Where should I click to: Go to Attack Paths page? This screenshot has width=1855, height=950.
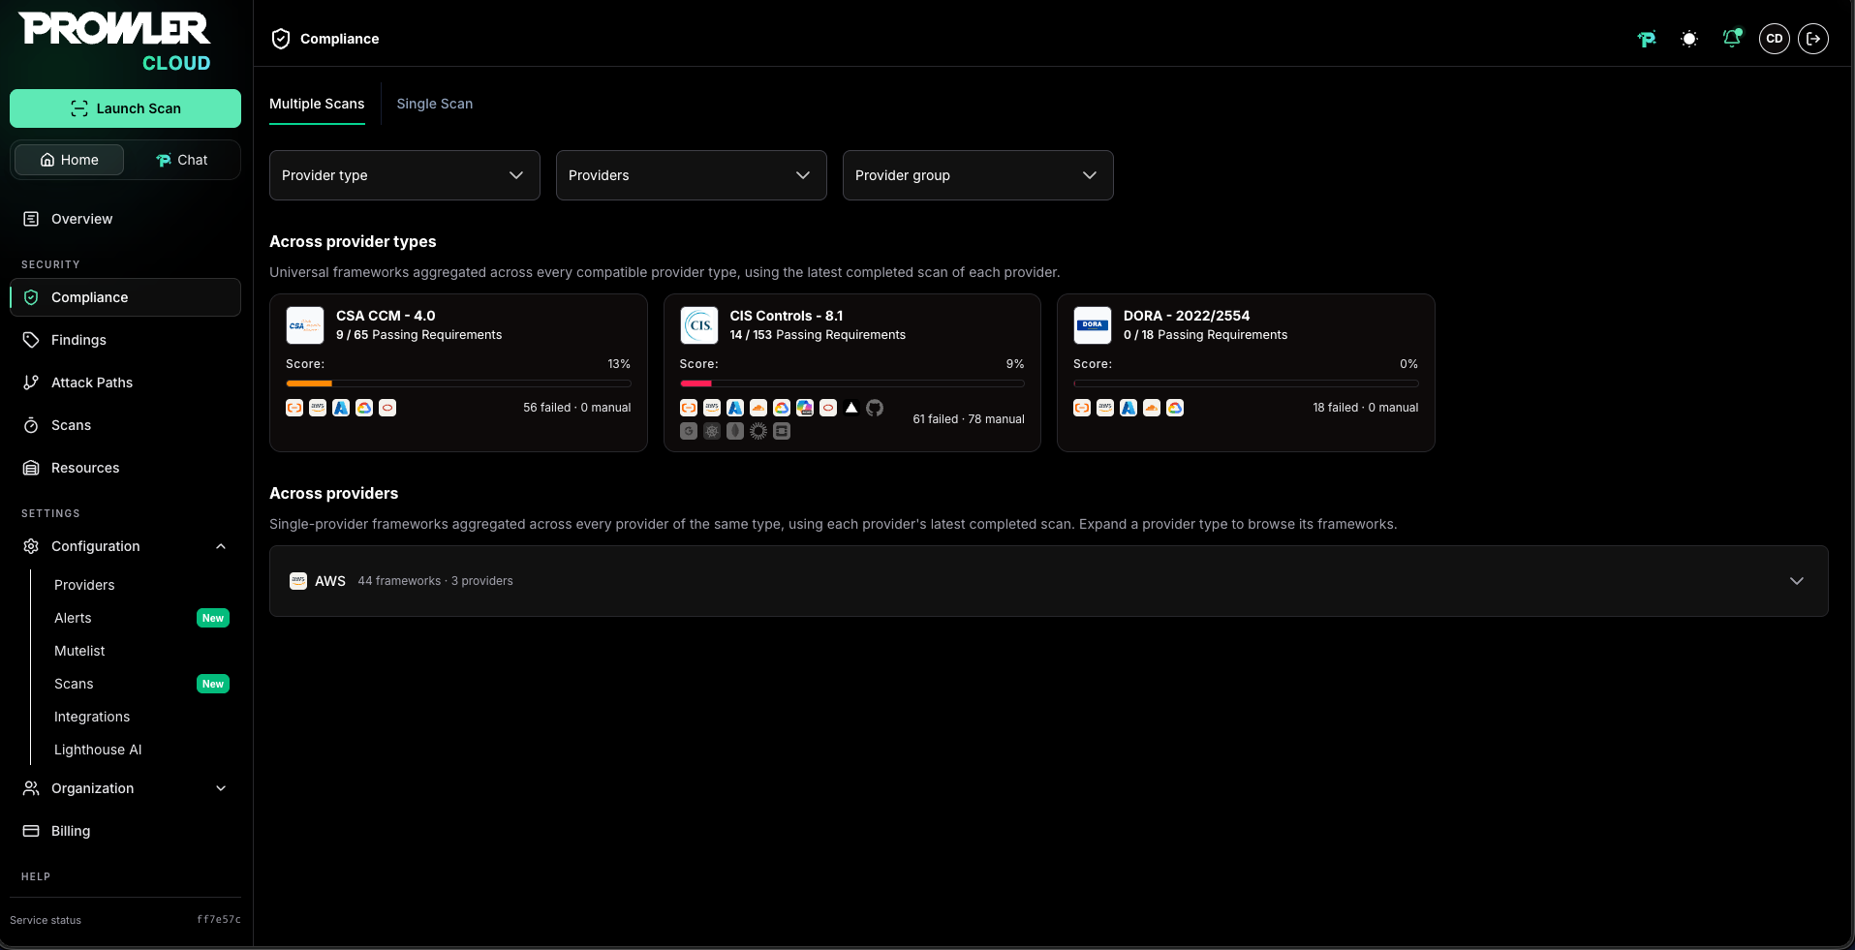(125, 383)
